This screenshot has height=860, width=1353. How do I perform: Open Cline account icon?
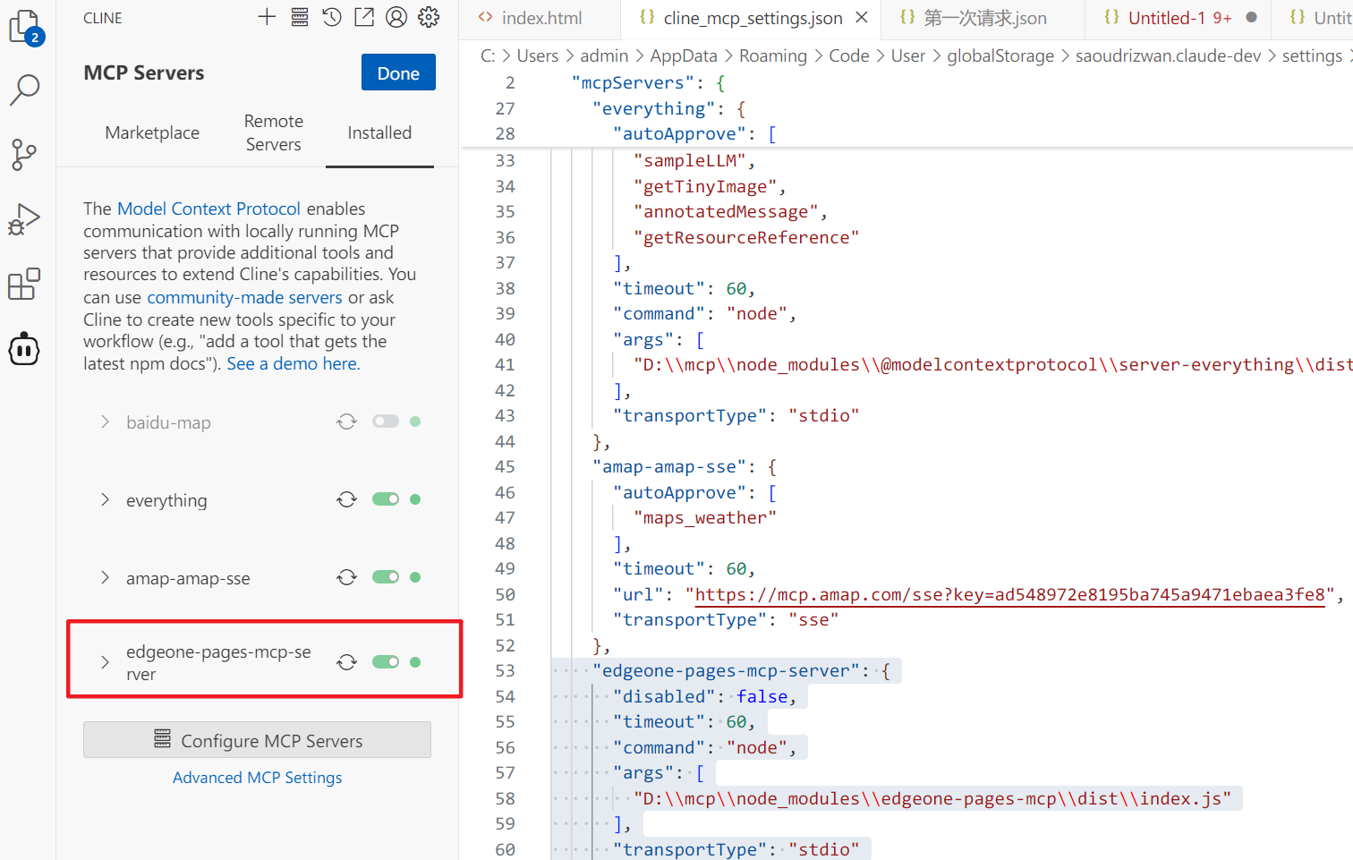(x=396, y=17)
